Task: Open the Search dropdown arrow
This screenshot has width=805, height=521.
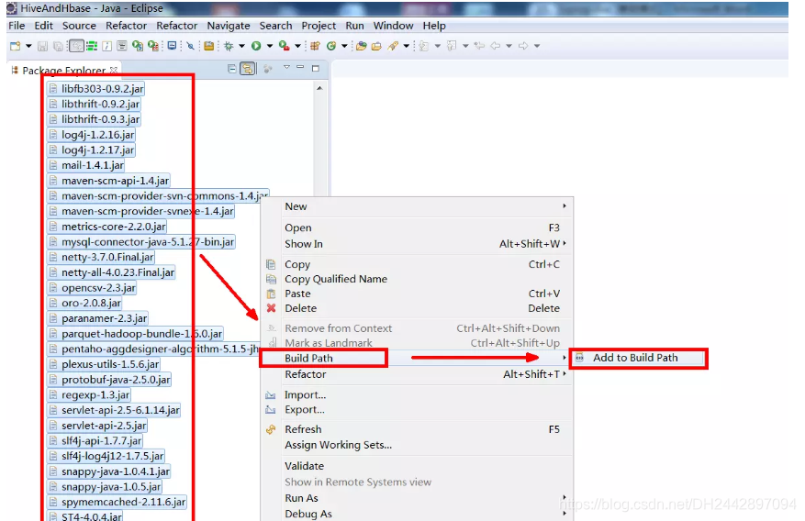Action: point(406,46)
